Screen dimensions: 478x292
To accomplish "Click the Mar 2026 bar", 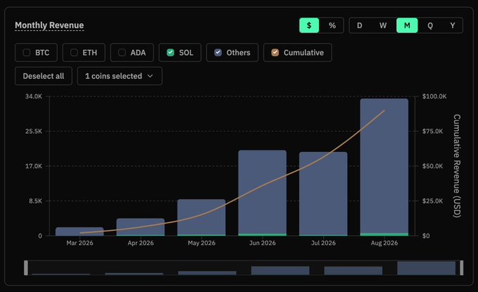I will coord(80,231).
